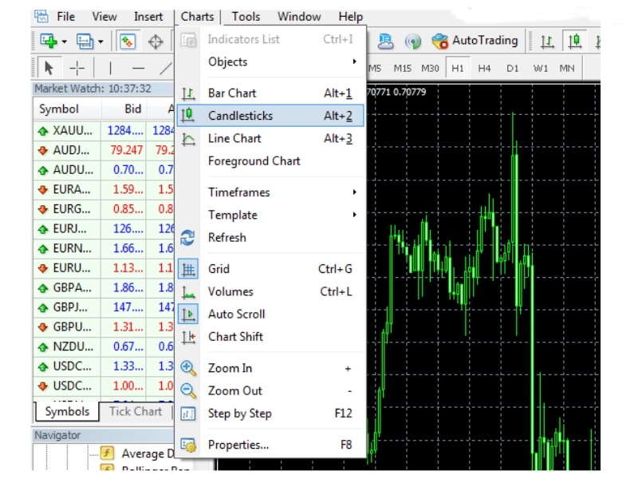Choose Bar Chart menu entry
The width and height of the screenshot is (638, 479).
click(231, 93)
